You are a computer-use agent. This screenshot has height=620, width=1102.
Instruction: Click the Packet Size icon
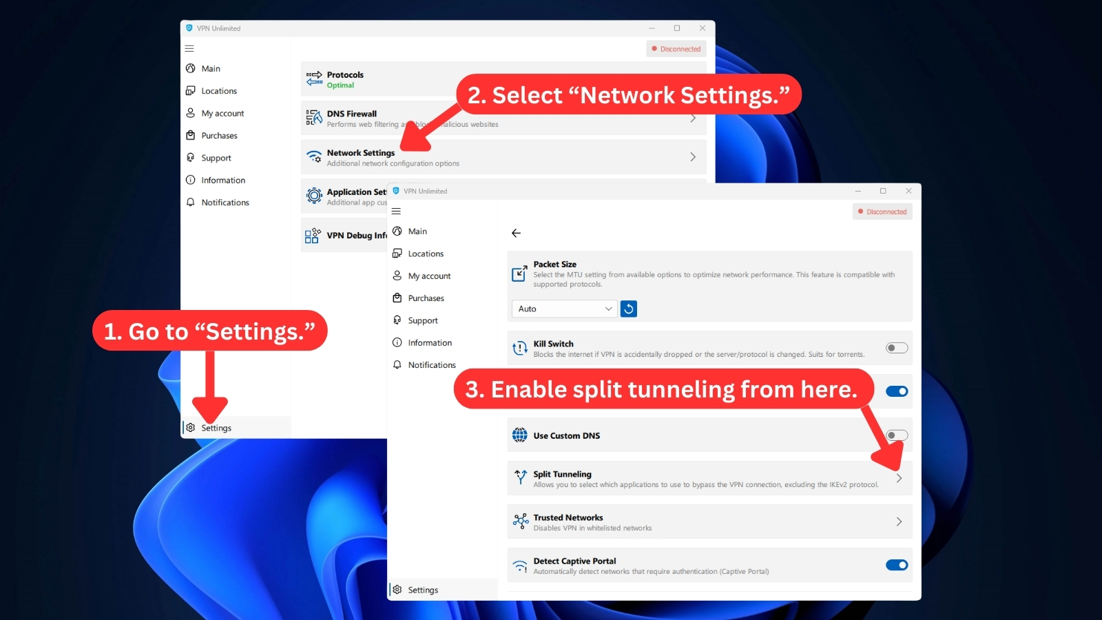click(x=520, y=273)
